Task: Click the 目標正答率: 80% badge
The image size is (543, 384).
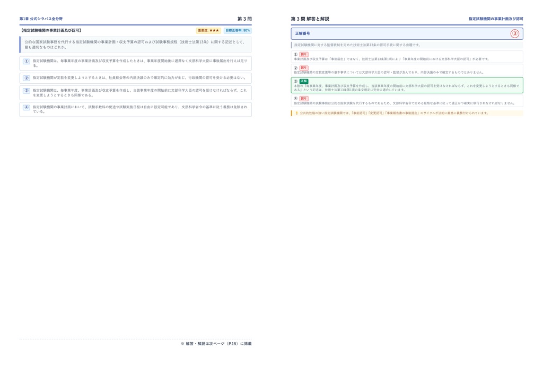Action: [238, 30]
